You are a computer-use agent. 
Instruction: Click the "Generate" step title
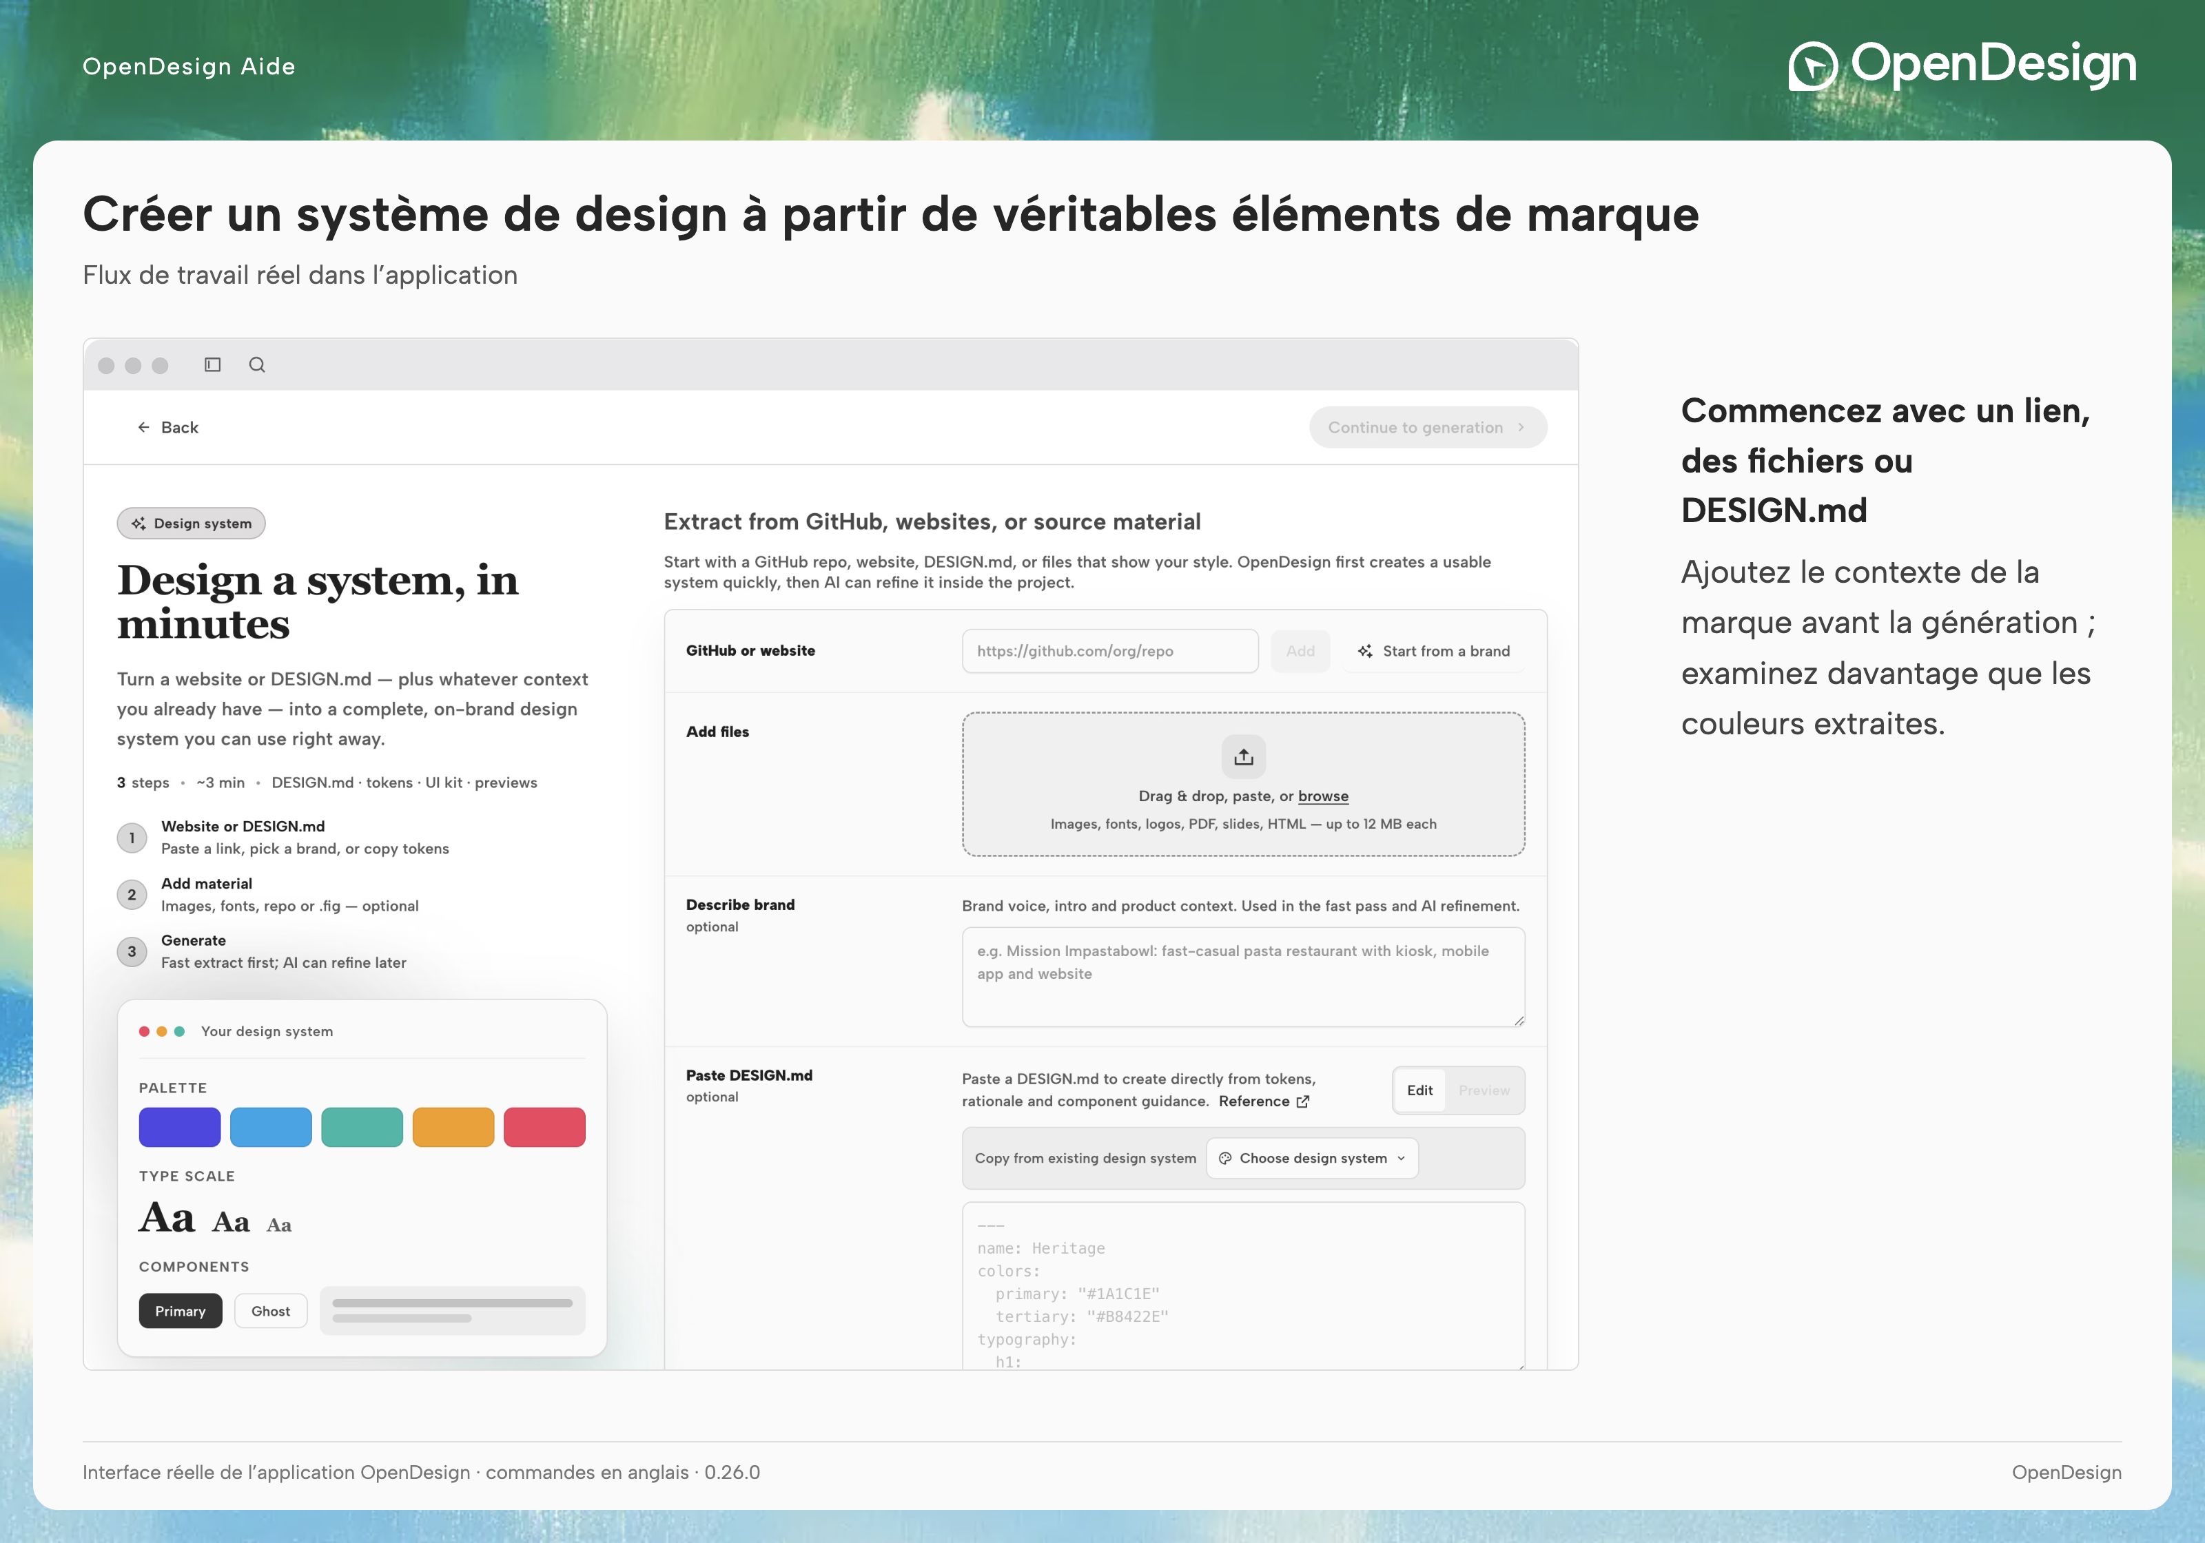tap(194, 940)
